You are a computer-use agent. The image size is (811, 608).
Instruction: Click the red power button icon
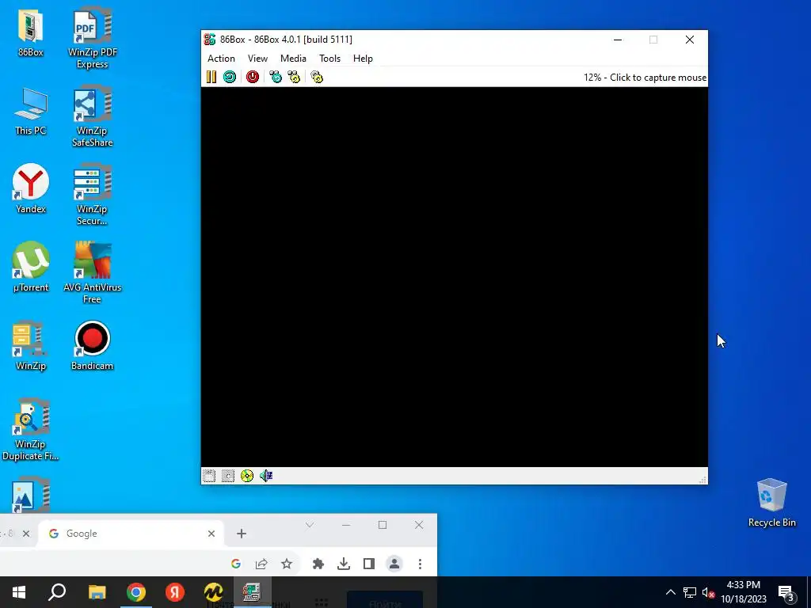[253, 77]
